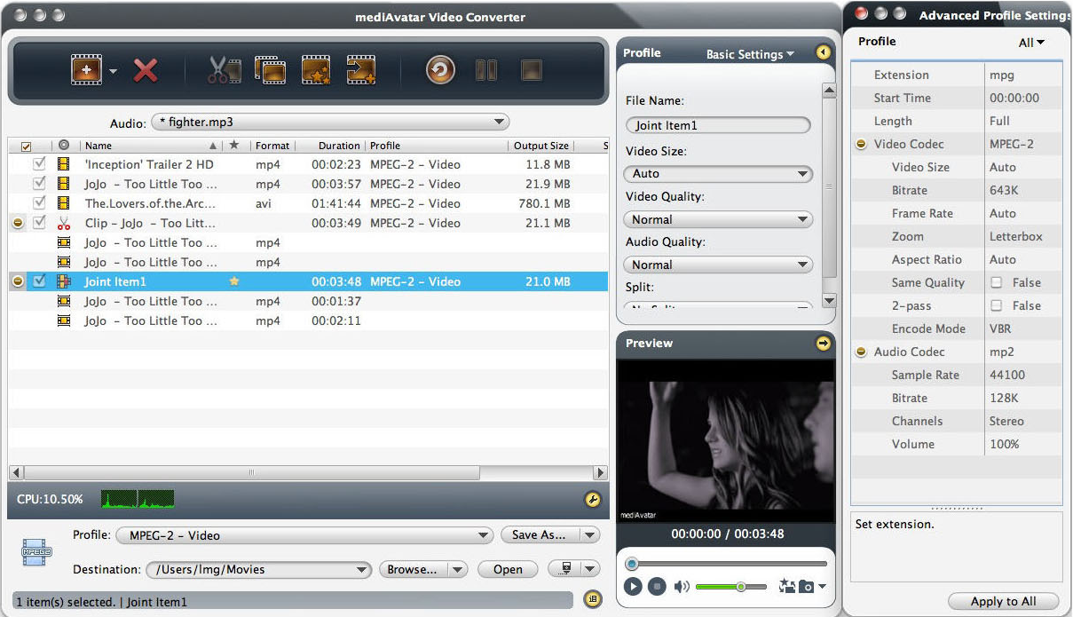Viewport: 1073px width, 617px height.
Task: Toggle the Joint Item1 row checkbox
Action: 39,281
